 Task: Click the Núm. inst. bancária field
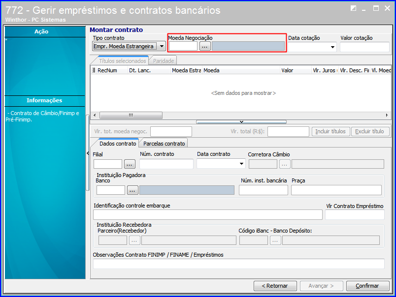tap(264, 190)
